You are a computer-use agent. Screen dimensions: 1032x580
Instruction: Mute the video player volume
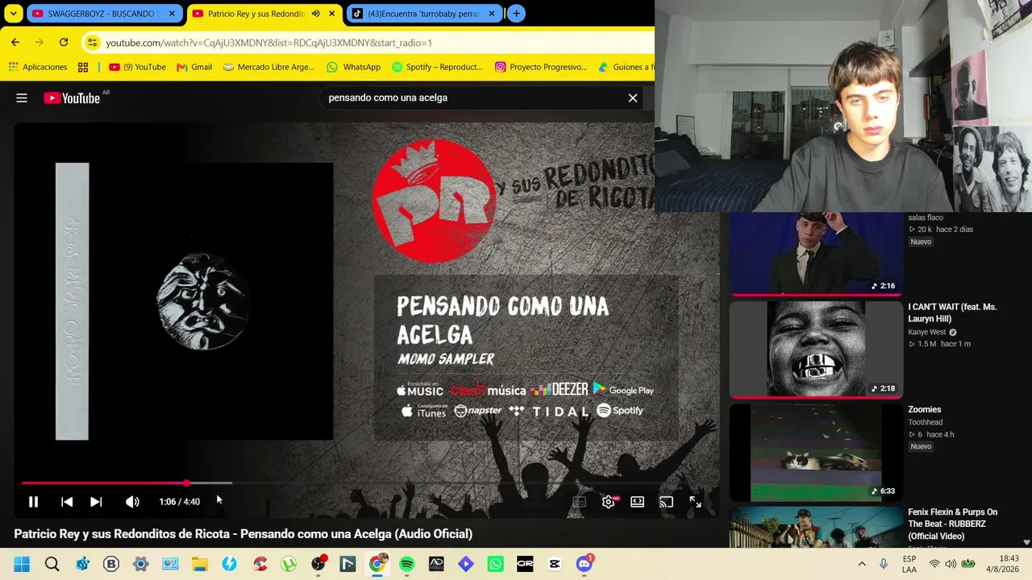pos(132,502)
